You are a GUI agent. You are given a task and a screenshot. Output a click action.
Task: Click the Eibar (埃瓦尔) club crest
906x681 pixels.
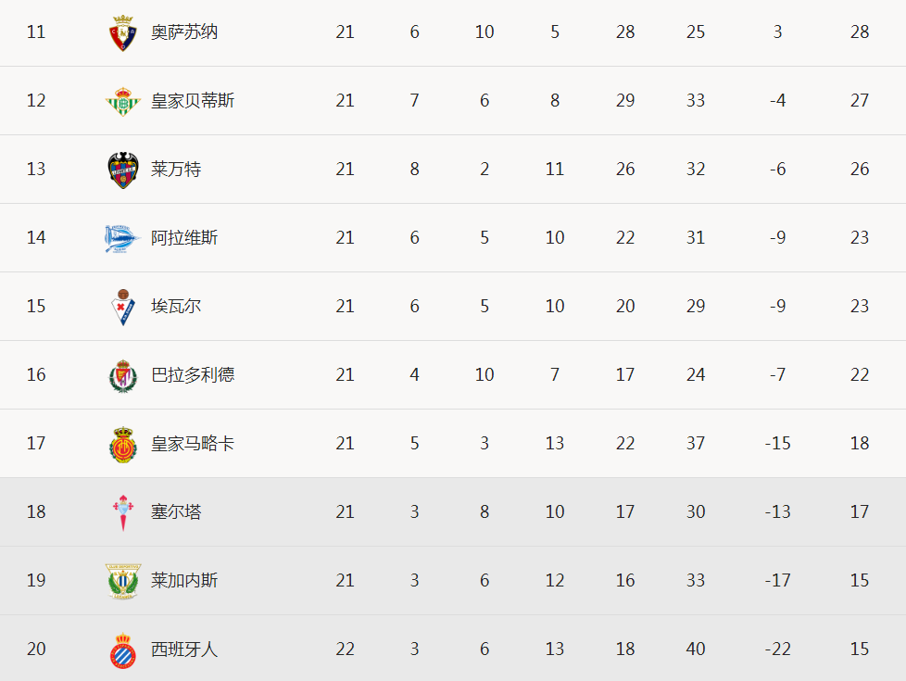123,307
